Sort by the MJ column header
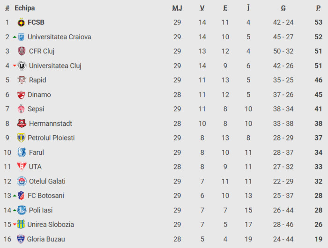The image size is (328, 248). tap(177, 8)
